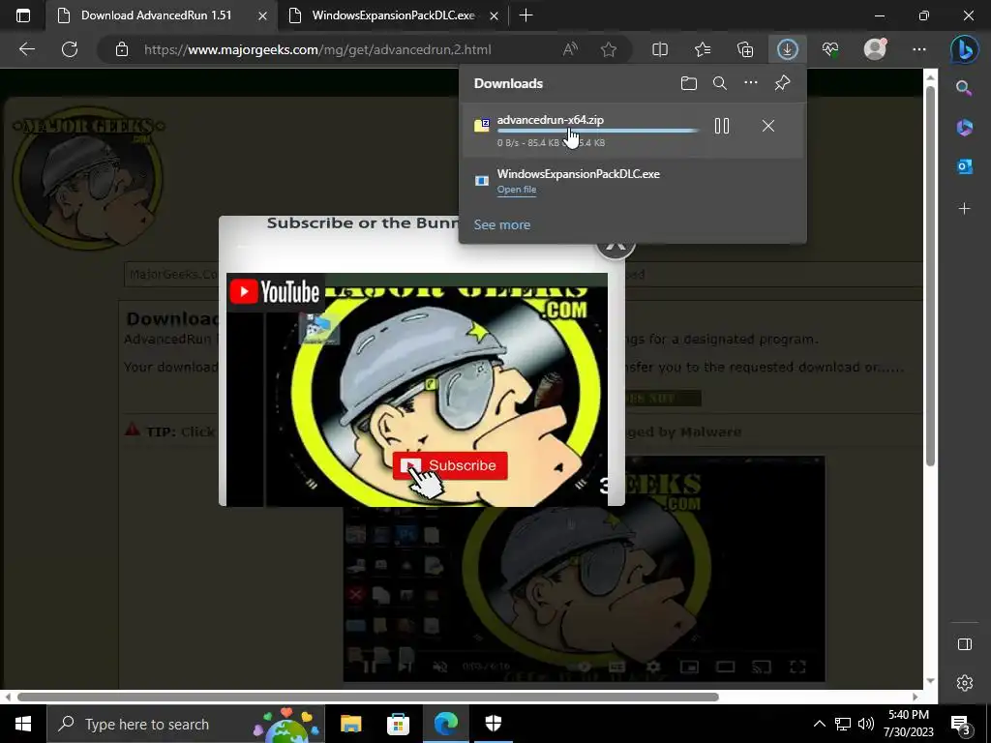
Task: Open Read aloud icon in address bar
Action: (570, 49)
